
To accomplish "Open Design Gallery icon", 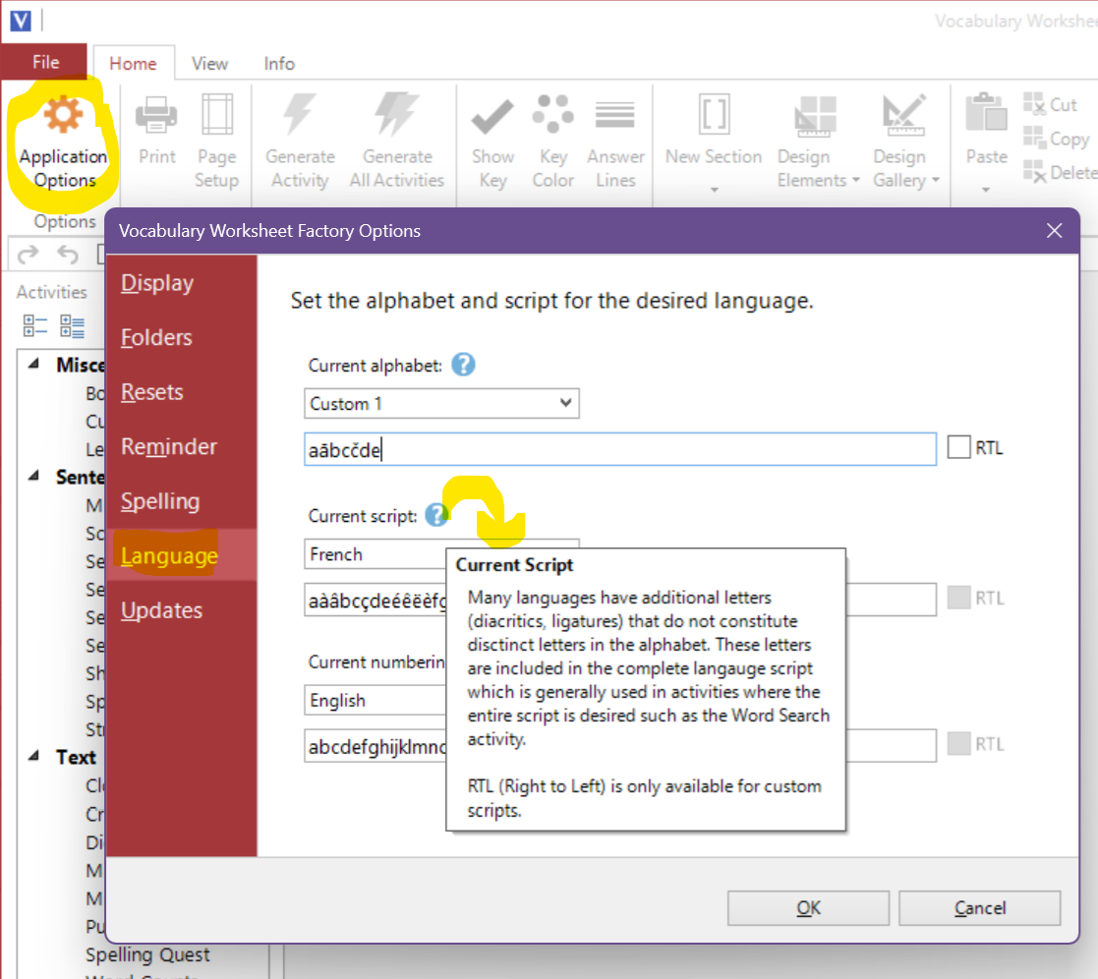I will (903, 115).
